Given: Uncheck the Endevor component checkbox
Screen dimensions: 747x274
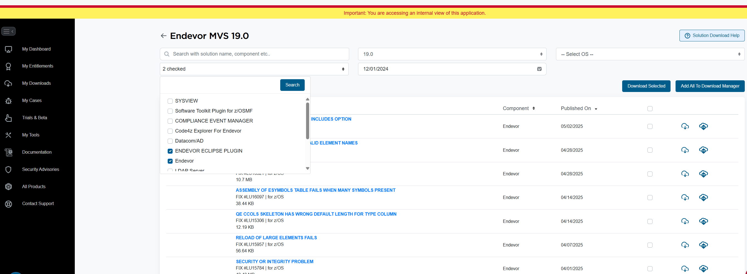Looking at the screenshot, I should click(170, 161).
